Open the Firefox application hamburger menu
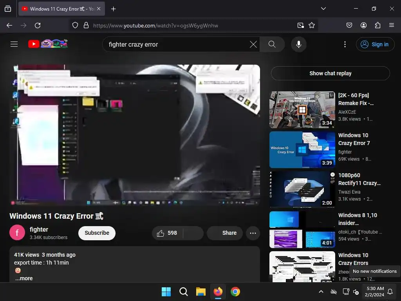Image resolution: width=401 pixels, height=301 pixels. 392,25
